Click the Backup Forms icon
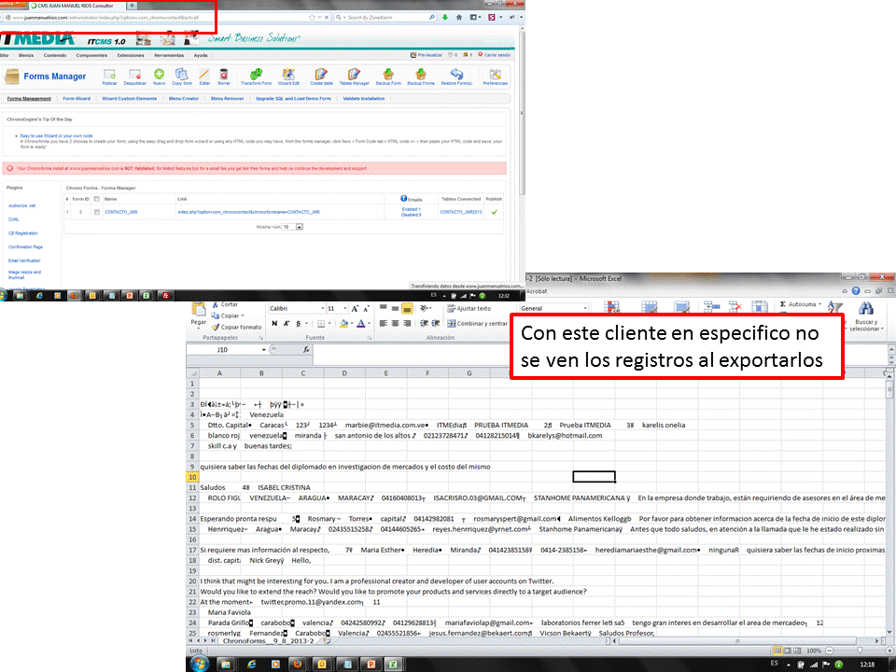Screen dimensions: 896x672 (x=421, y=77)
